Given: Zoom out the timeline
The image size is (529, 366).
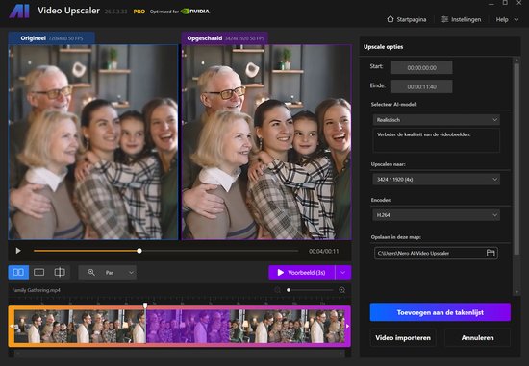Looking at the screenshot, I should [277, 290].
